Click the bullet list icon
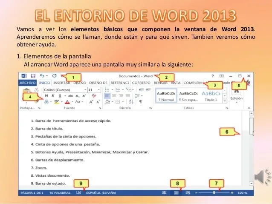Viewport: 272px width, 204px height. pyautogui.click(x=107, y=89)
